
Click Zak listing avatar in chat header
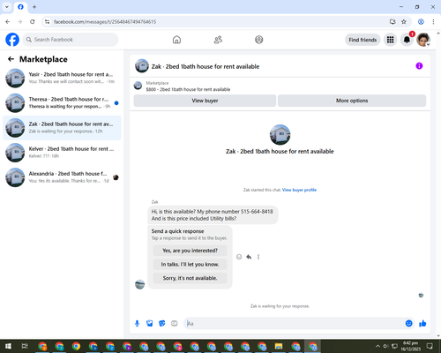click(142, 66)
